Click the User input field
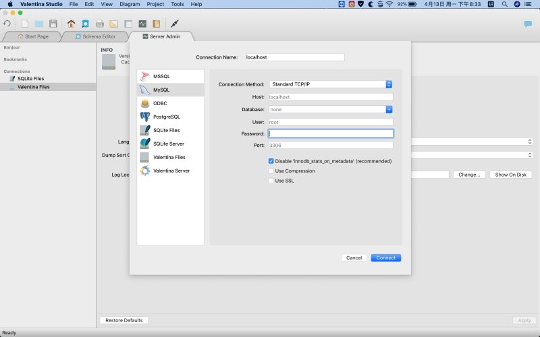Image resolution: width=540 pixels, height=337 pixels. [331, 122]
